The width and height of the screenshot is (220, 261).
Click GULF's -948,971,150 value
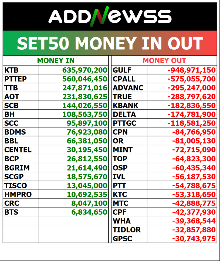(192, 70)
